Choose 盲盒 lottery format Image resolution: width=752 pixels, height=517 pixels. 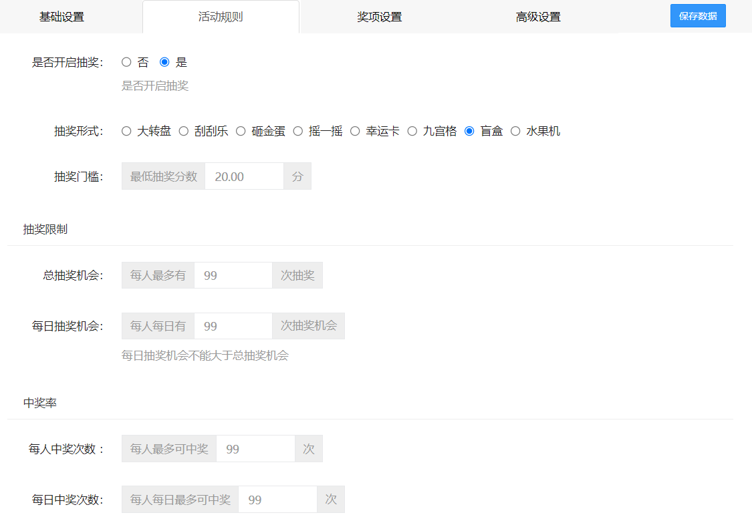[469, 131]
